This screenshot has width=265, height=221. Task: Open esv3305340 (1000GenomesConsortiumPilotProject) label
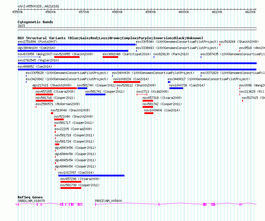click(177, 42)
